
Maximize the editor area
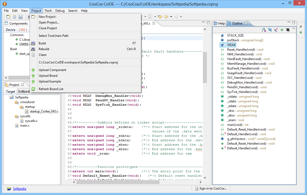point(208,23)
